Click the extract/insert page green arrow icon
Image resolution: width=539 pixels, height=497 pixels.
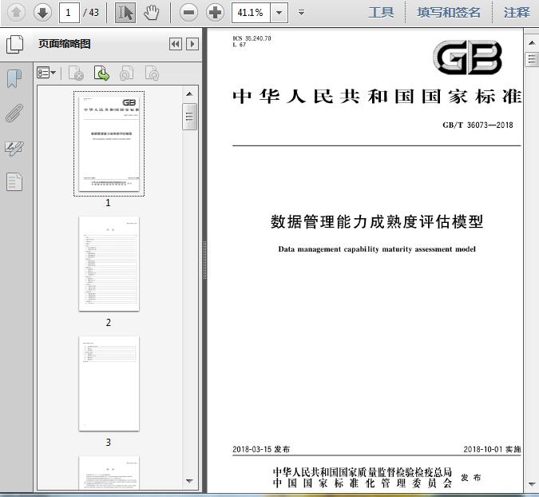[101, 73]
